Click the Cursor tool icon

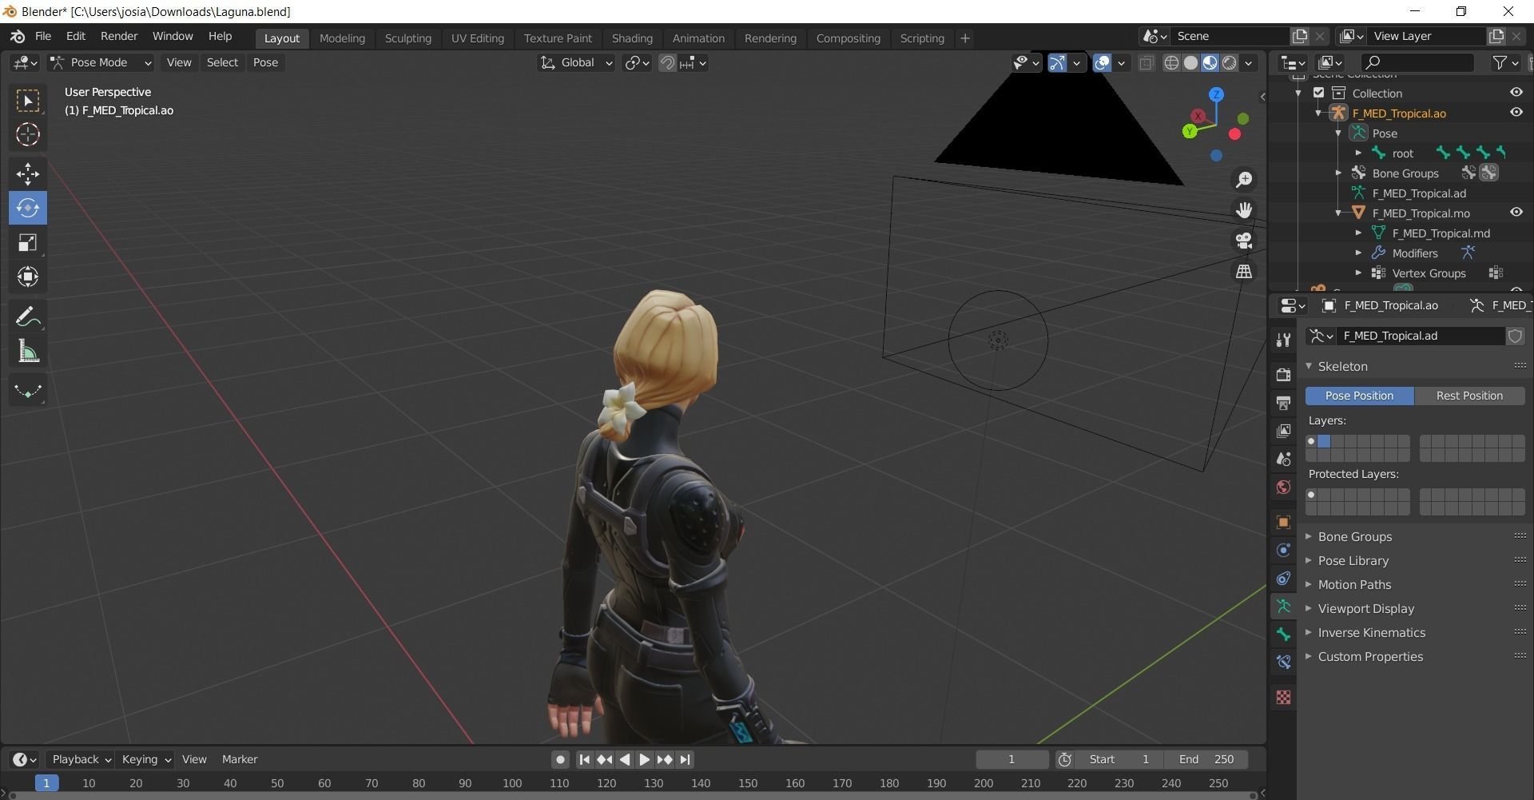(x=28, y=135)
